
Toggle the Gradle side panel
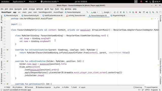coord(160,18)
